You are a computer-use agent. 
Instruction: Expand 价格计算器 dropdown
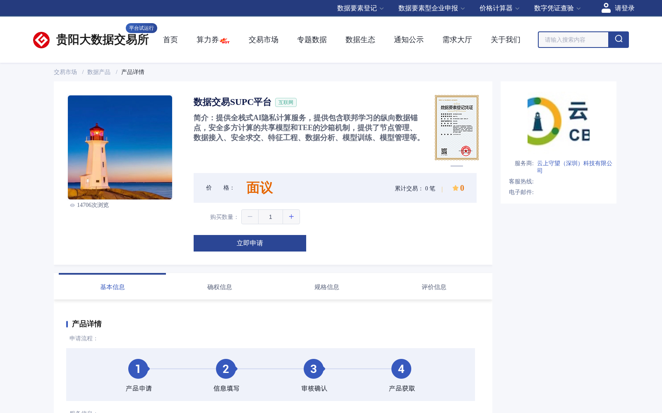(499, 8)
